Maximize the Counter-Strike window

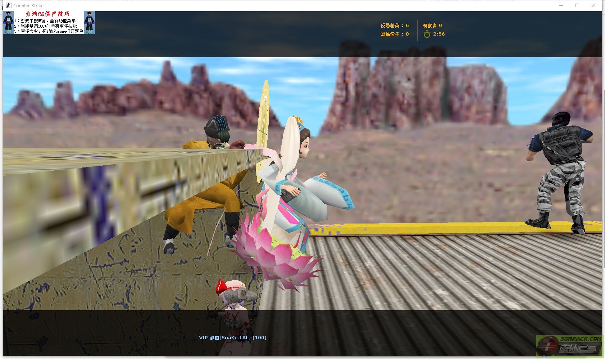pos(577,5)
